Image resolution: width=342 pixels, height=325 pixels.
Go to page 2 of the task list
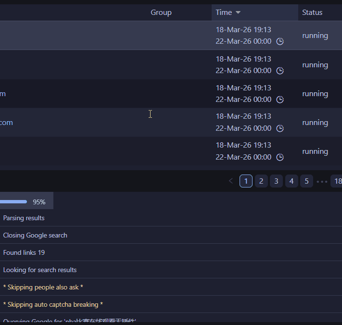pos(261,181)
